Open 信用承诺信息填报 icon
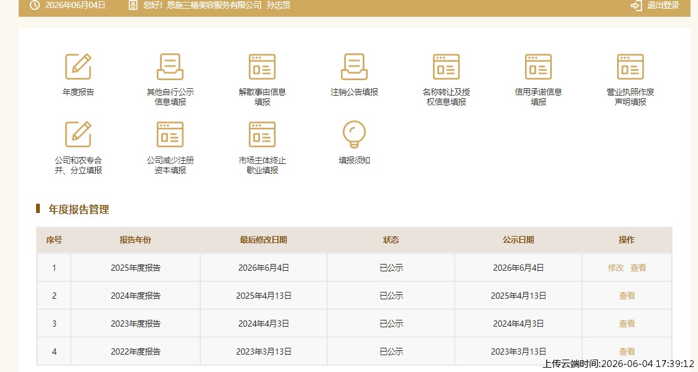The height and width of the screenshot is (372, 698). [538, 66]
